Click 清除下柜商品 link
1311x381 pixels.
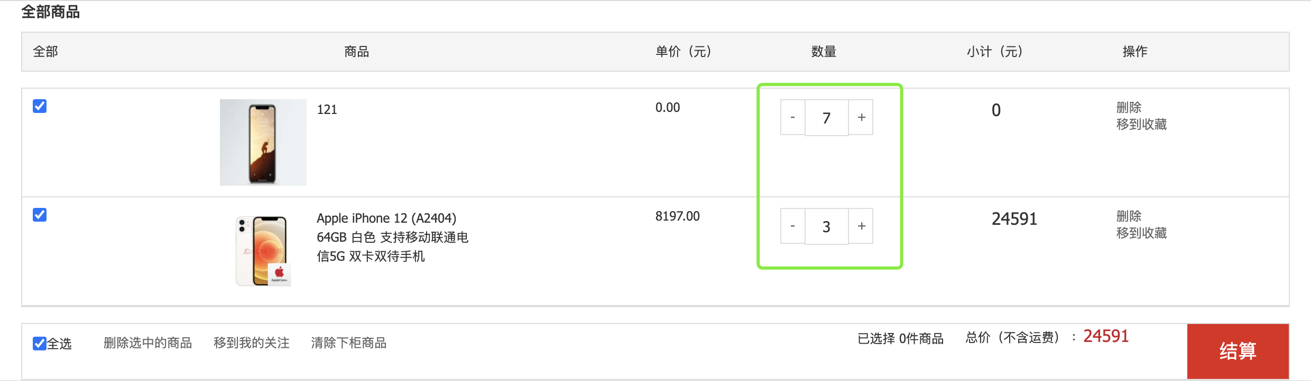(x=348, y=343)
